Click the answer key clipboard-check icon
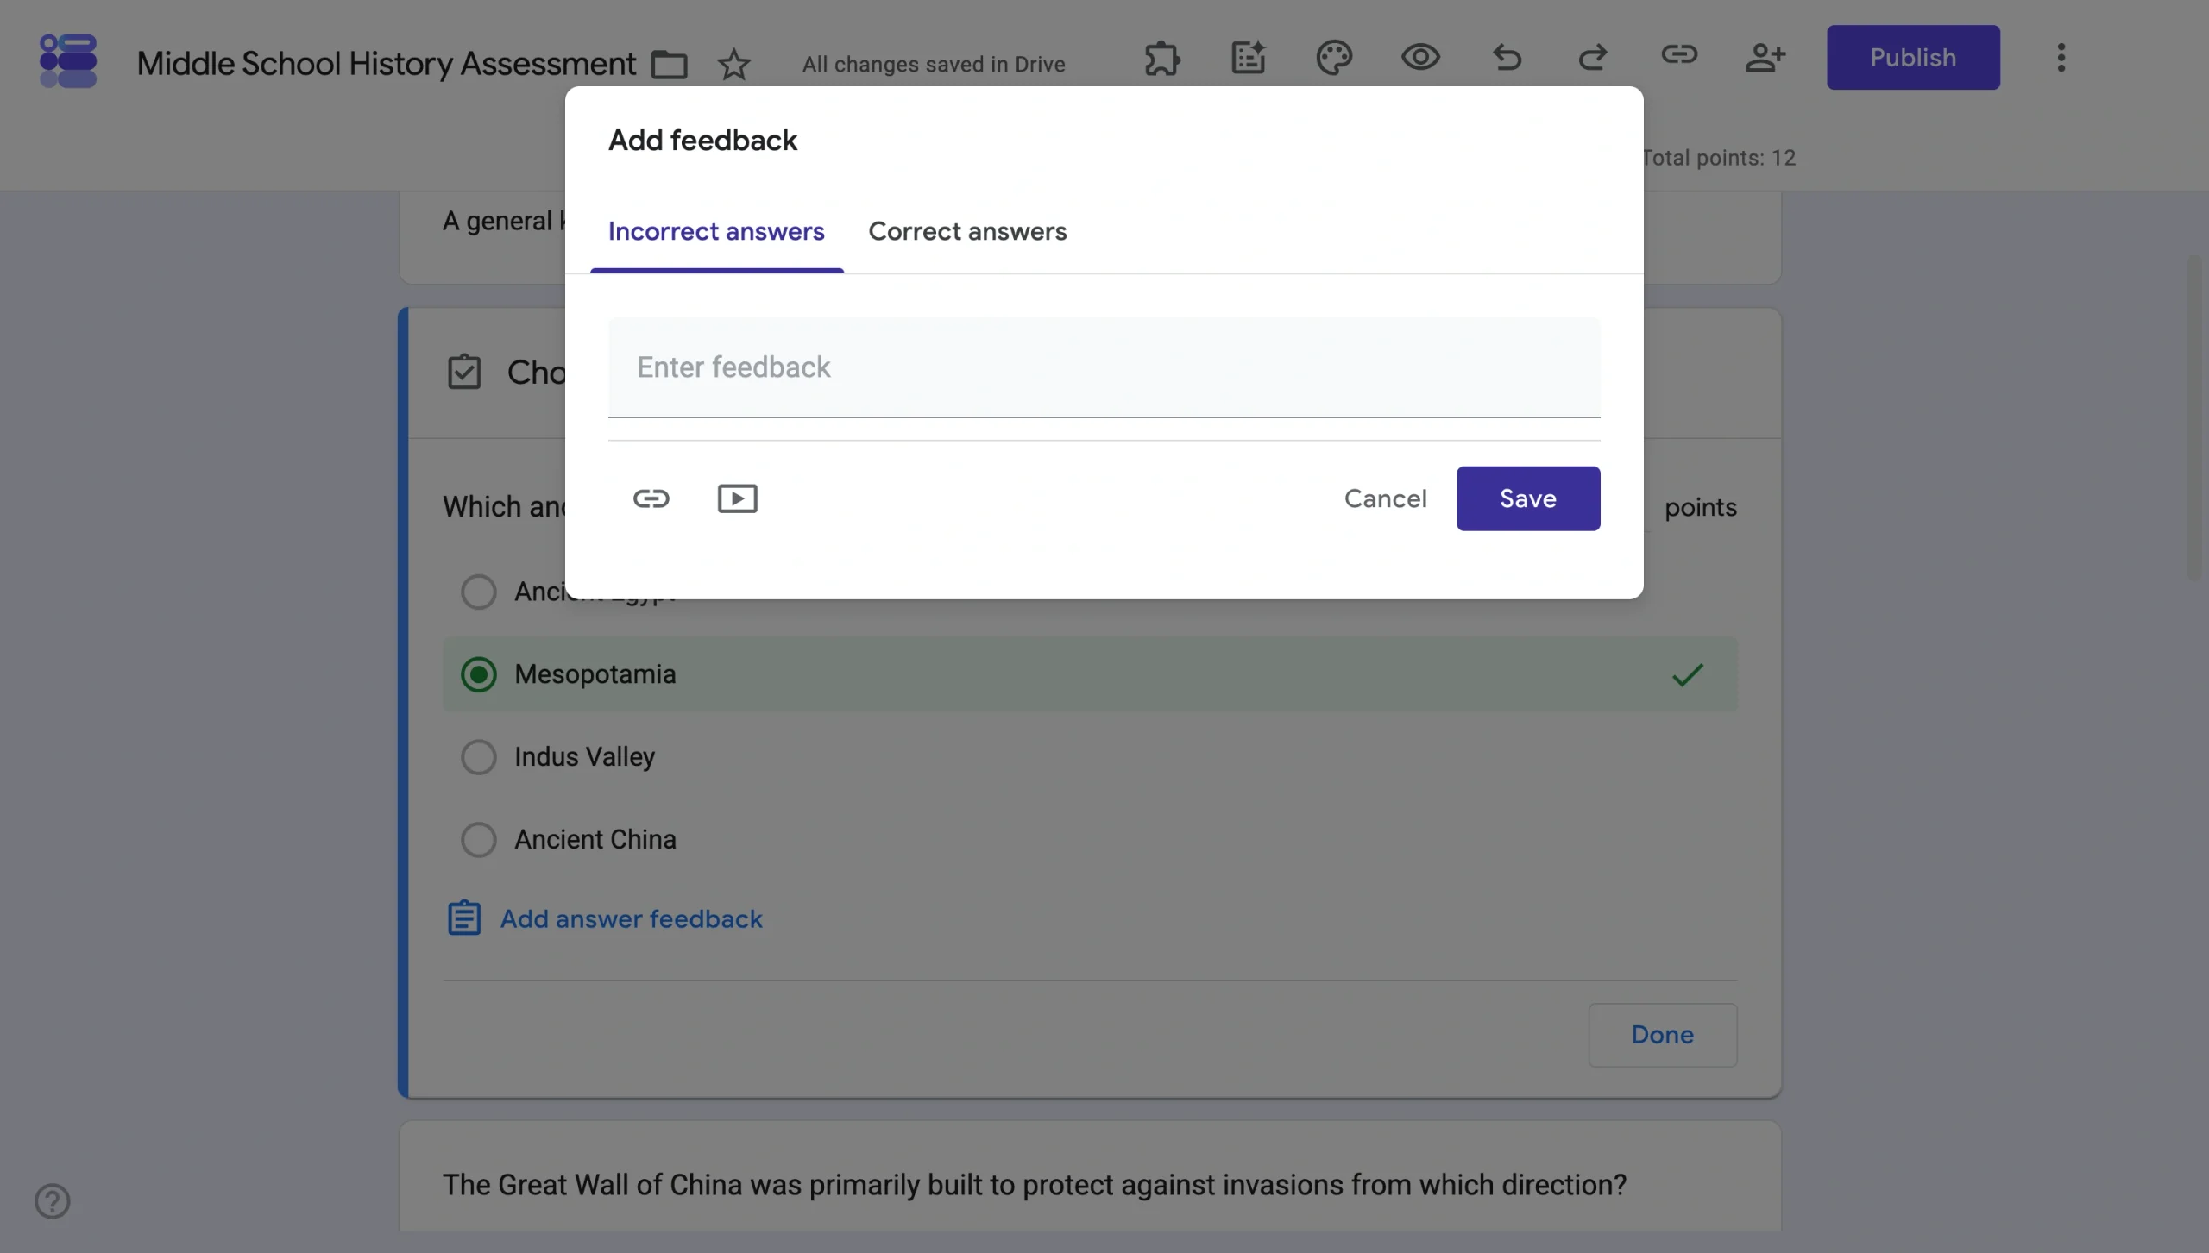Image resolution: width=2209 pixels, height=1253 pixels. (x=464, y=373)
